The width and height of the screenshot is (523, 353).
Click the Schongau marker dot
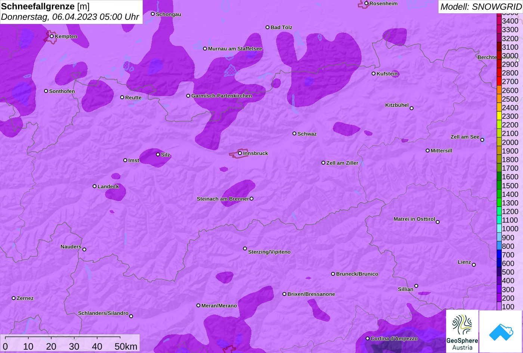[153, 14]
